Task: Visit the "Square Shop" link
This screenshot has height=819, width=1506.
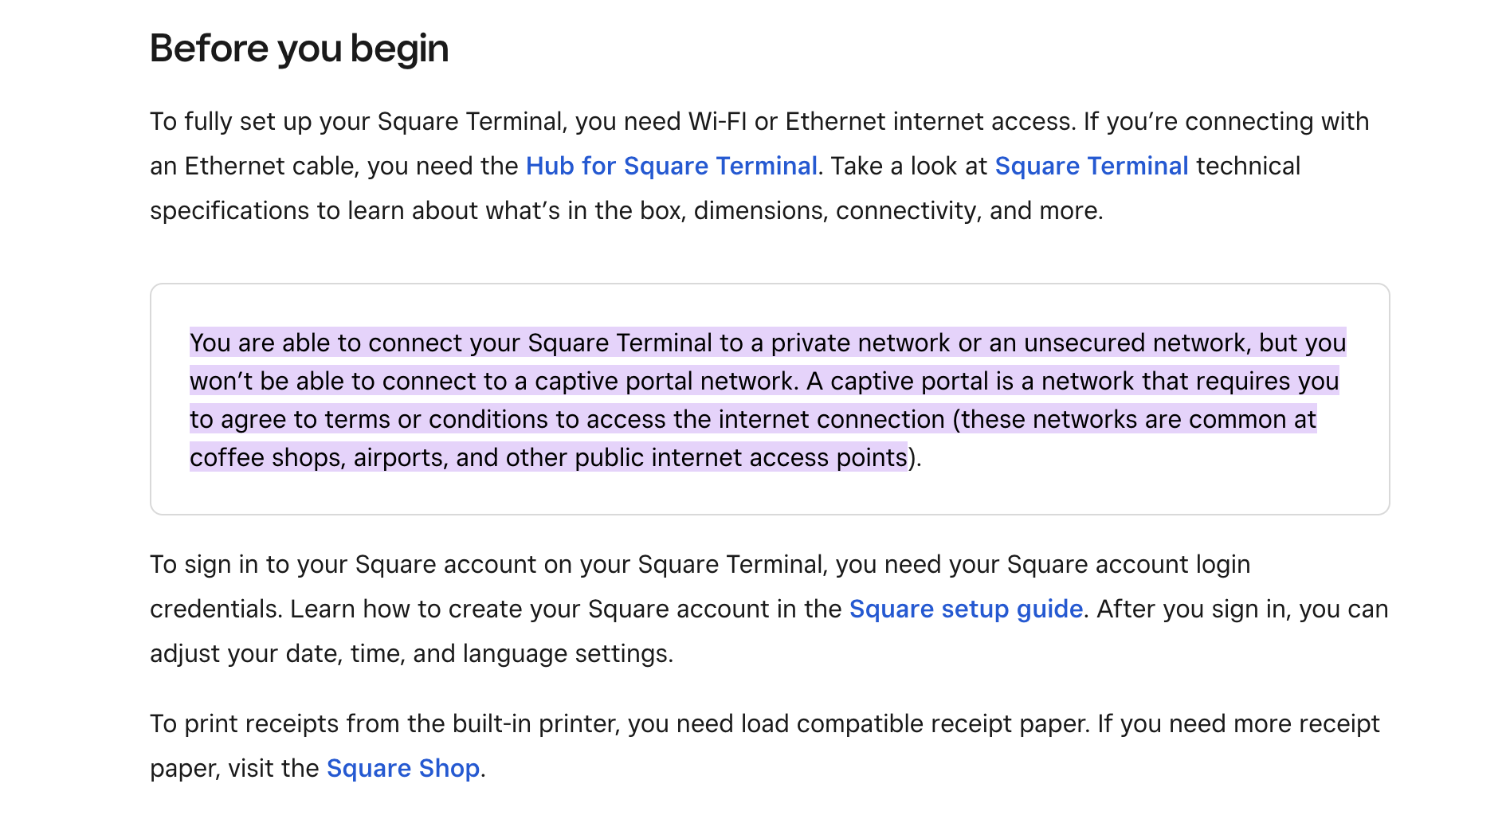Action: [403, 768]
